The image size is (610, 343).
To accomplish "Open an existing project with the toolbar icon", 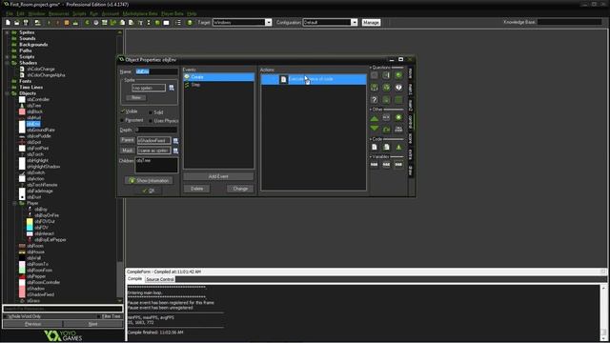I will 17,23.
